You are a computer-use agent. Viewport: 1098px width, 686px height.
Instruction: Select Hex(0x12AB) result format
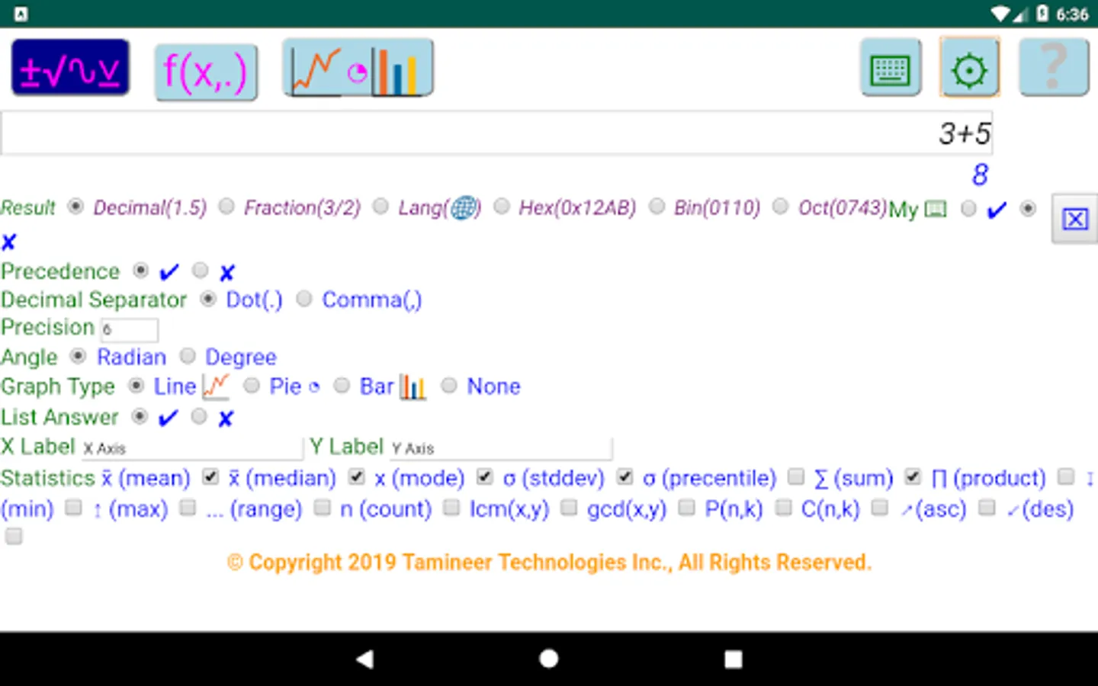click(502, 207)
